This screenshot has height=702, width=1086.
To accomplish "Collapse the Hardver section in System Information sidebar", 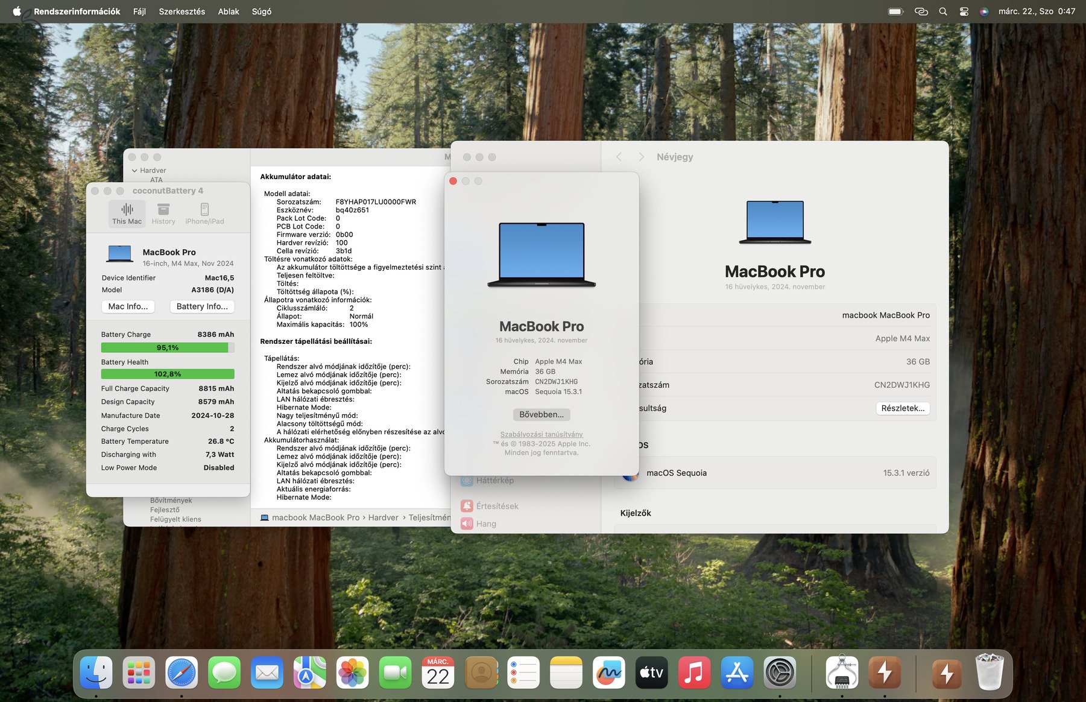I will pos(134,171).
